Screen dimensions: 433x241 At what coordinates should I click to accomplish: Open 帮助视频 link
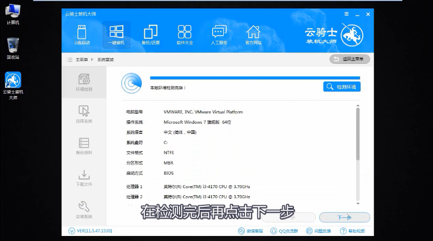pyautogui.click(x=353, y=231)
